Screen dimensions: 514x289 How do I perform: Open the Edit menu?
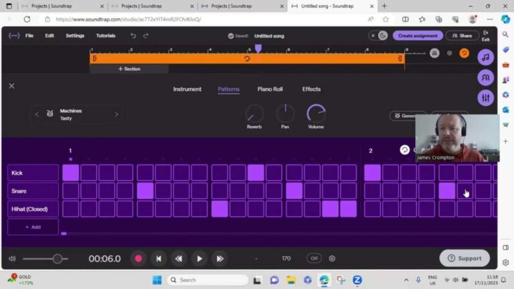coord(50,35)
